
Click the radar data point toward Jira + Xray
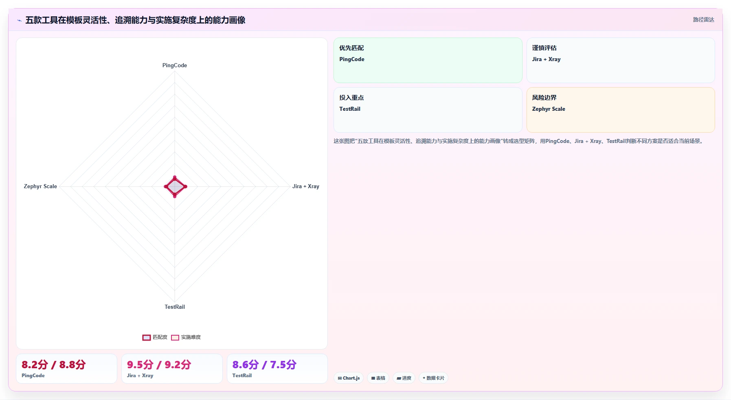pos(185,187)
